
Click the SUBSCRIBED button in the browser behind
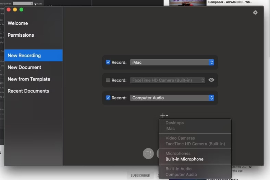tap(140, 175)
